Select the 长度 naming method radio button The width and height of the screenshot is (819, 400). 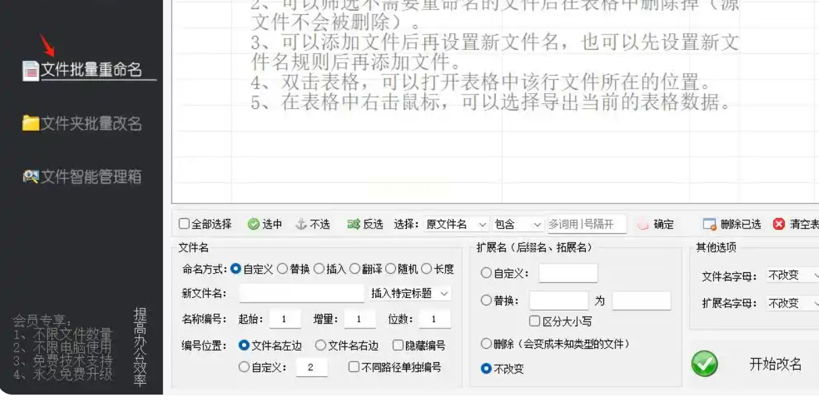(426, 269)
